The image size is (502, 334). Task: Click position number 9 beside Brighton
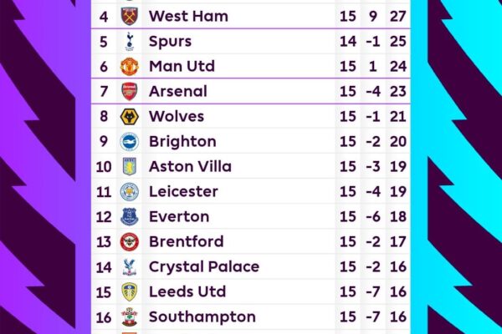point(104,141)
